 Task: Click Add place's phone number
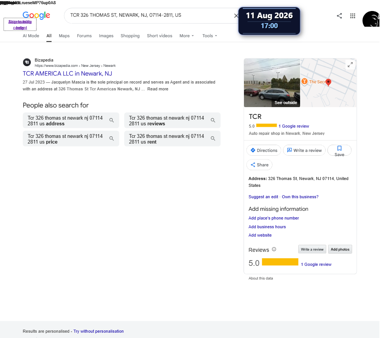[x=274, y=218]
